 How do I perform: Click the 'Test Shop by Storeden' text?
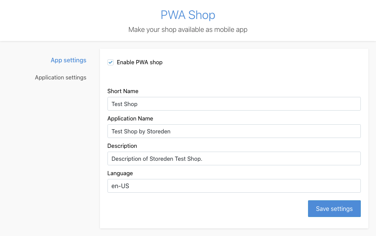[x=141, y=131]
